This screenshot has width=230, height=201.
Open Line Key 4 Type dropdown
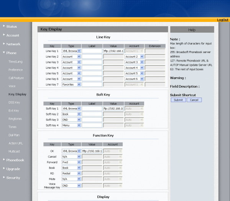click(71, 68)
